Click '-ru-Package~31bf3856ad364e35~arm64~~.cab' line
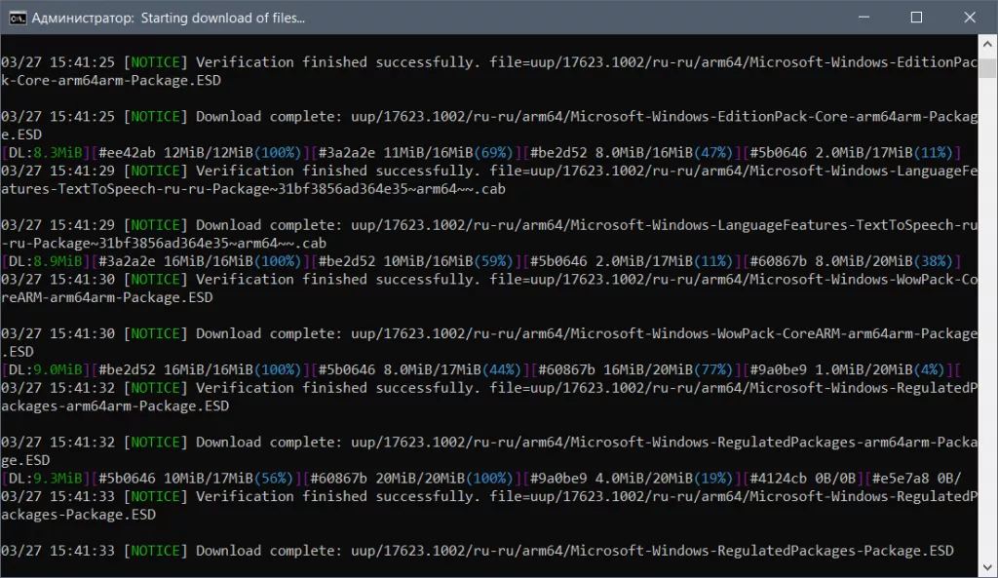Viewport: 998px width, 578px height. click(164, 243)
